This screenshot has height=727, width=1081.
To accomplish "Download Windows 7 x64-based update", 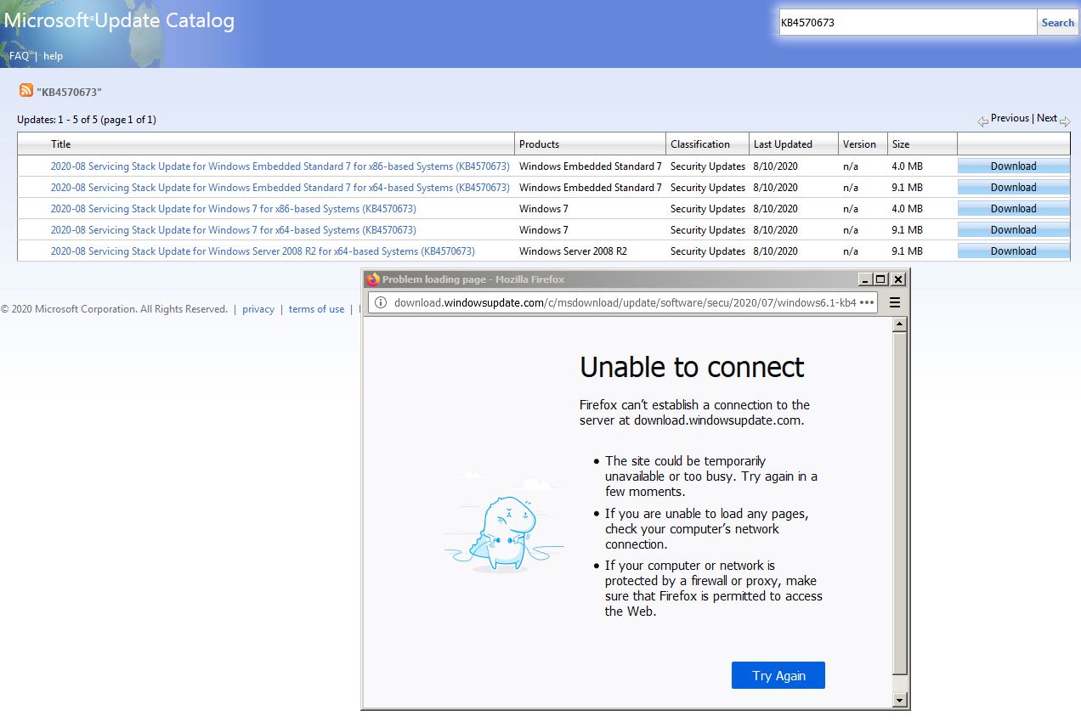I will tap(1013, 230).
